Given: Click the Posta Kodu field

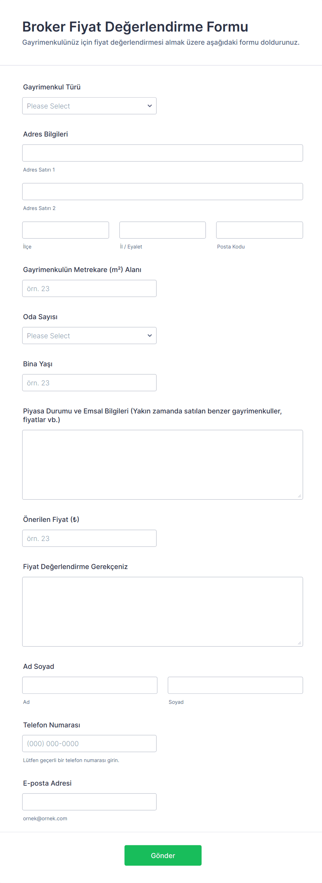Looking at the screenshot, I should tap(259, 230).
